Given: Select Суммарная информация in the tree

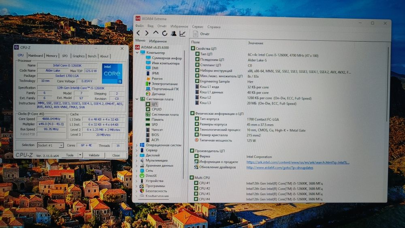Looking at the screenshot, I should [164, 58].
